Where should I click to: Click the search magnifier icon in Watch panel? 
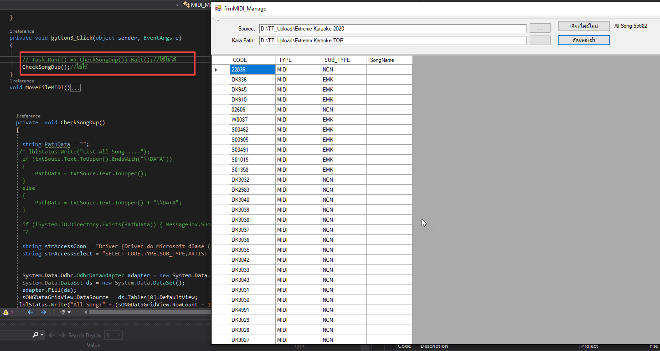click(36, 335)
